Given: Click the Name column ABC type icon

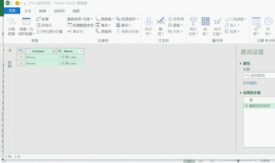Looking at the screenshot, I should tap(60, 51).
